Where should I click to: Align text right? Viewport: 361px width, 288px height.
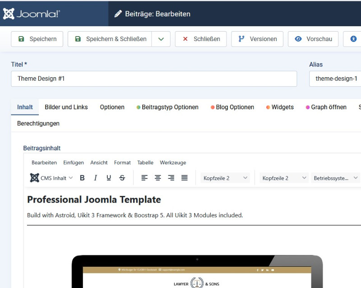pos(171,178)
